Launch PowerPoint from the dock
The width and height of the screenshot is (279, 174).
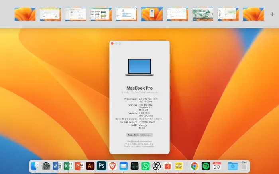[79, 166]
